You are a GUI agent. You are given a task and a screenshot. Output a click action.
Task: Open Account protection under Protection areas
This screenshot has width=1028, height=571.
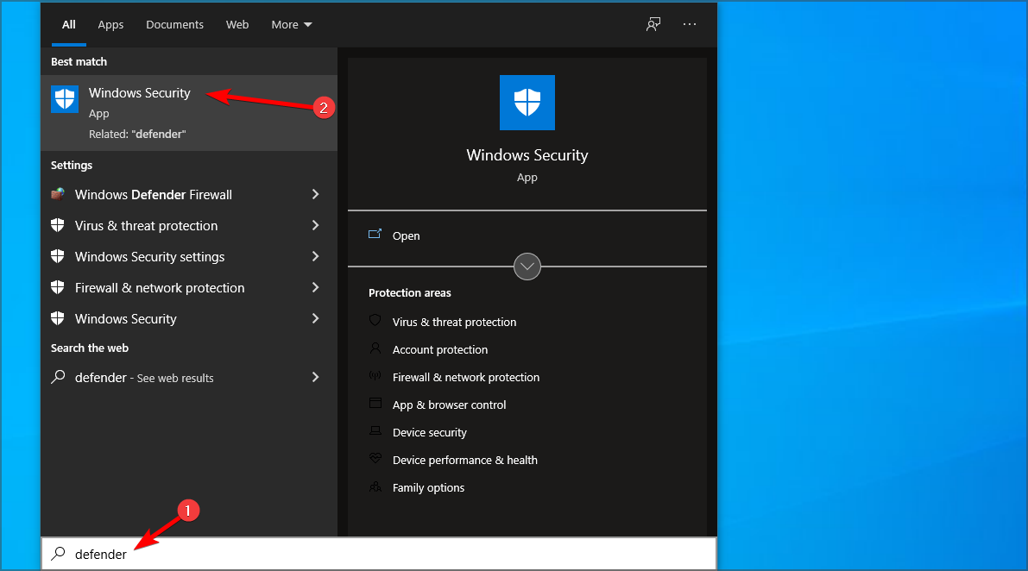coord(440,349)
